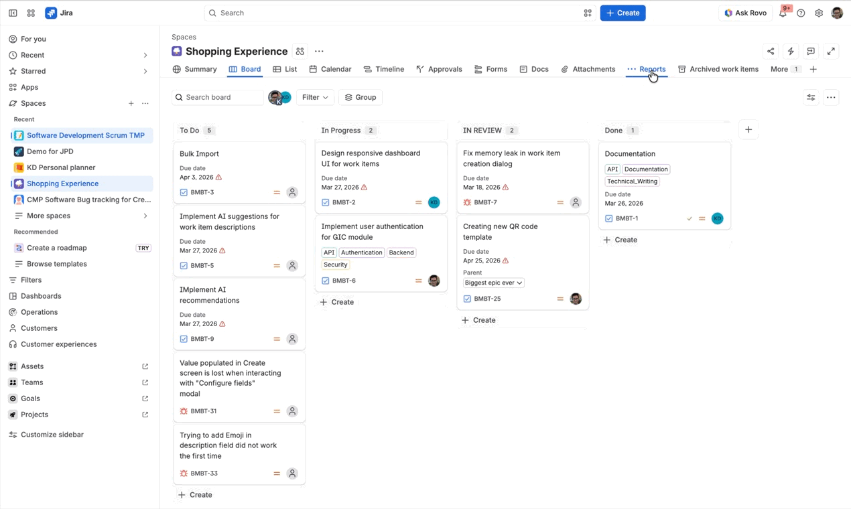
Task: Click the Documentation label on the Done card
Action: pyautogui.click(x=646, y=169)
